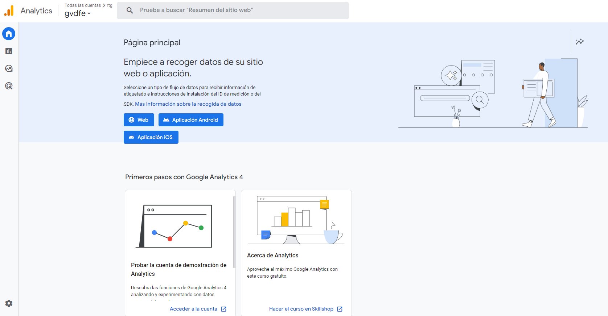Click the Todas las cuentas breadcrumb
Image resolution: width=608 pixels, height=316 pixels.
pyautogui.click(x=83, y=5)
